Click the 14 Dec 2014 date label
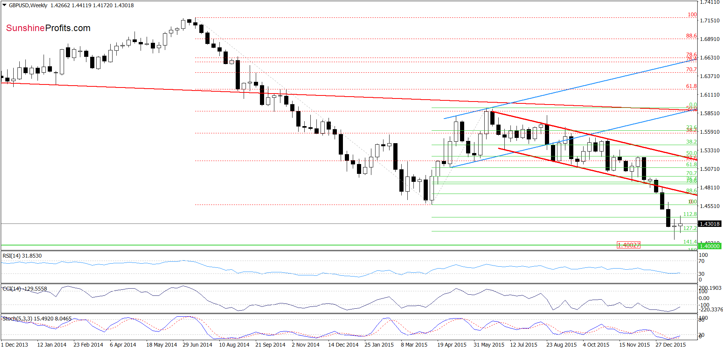Viewport: 723px width, 350px height. click(343, 345)
